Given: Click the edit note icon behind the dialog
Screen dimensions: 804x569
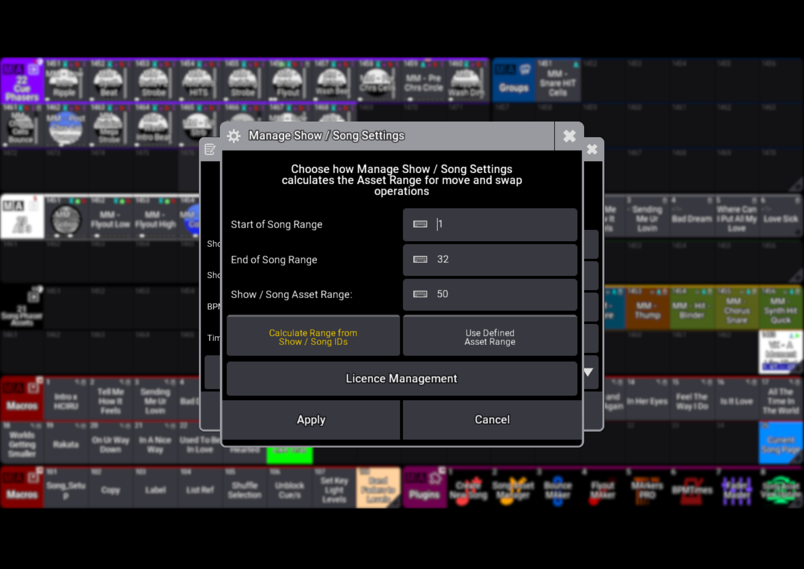Looking at the screenshot, I should coord(210,149).
